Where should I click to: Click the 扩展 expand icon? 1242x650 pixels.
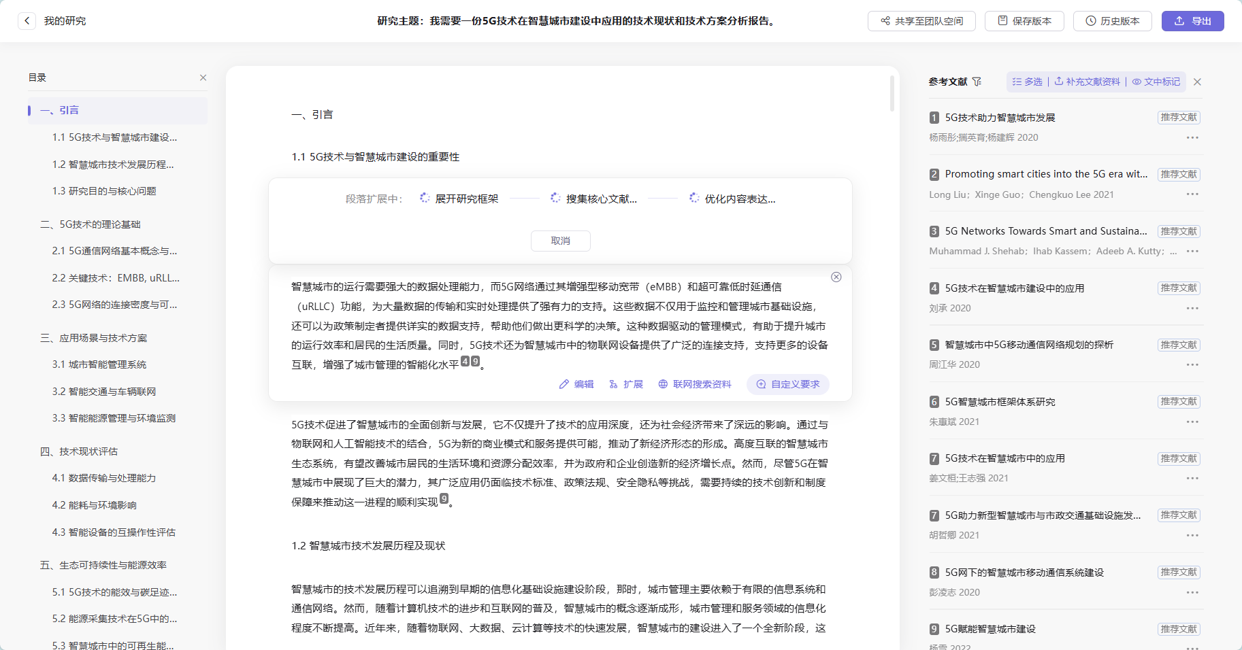click(613, 384)
